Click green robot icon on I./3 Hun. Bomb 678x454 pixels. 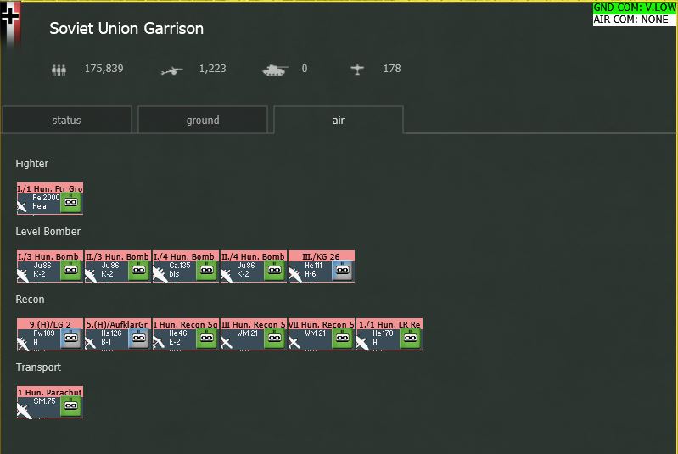[x=70, y=270]
